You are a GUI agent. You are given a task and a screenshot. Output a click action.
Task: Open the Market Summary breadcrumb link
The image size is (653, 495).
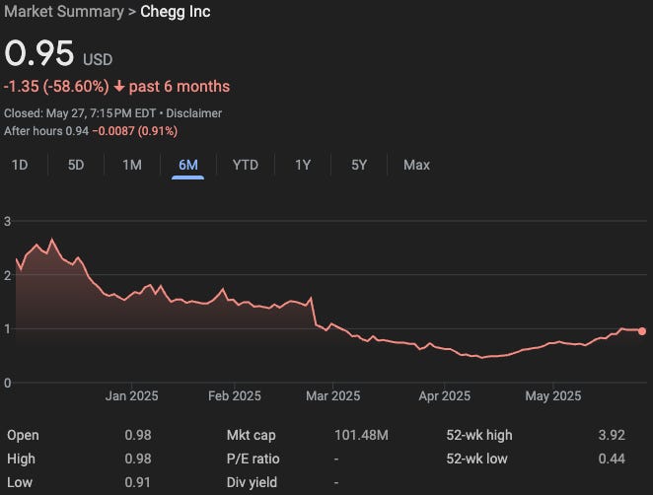coord(64,12)
